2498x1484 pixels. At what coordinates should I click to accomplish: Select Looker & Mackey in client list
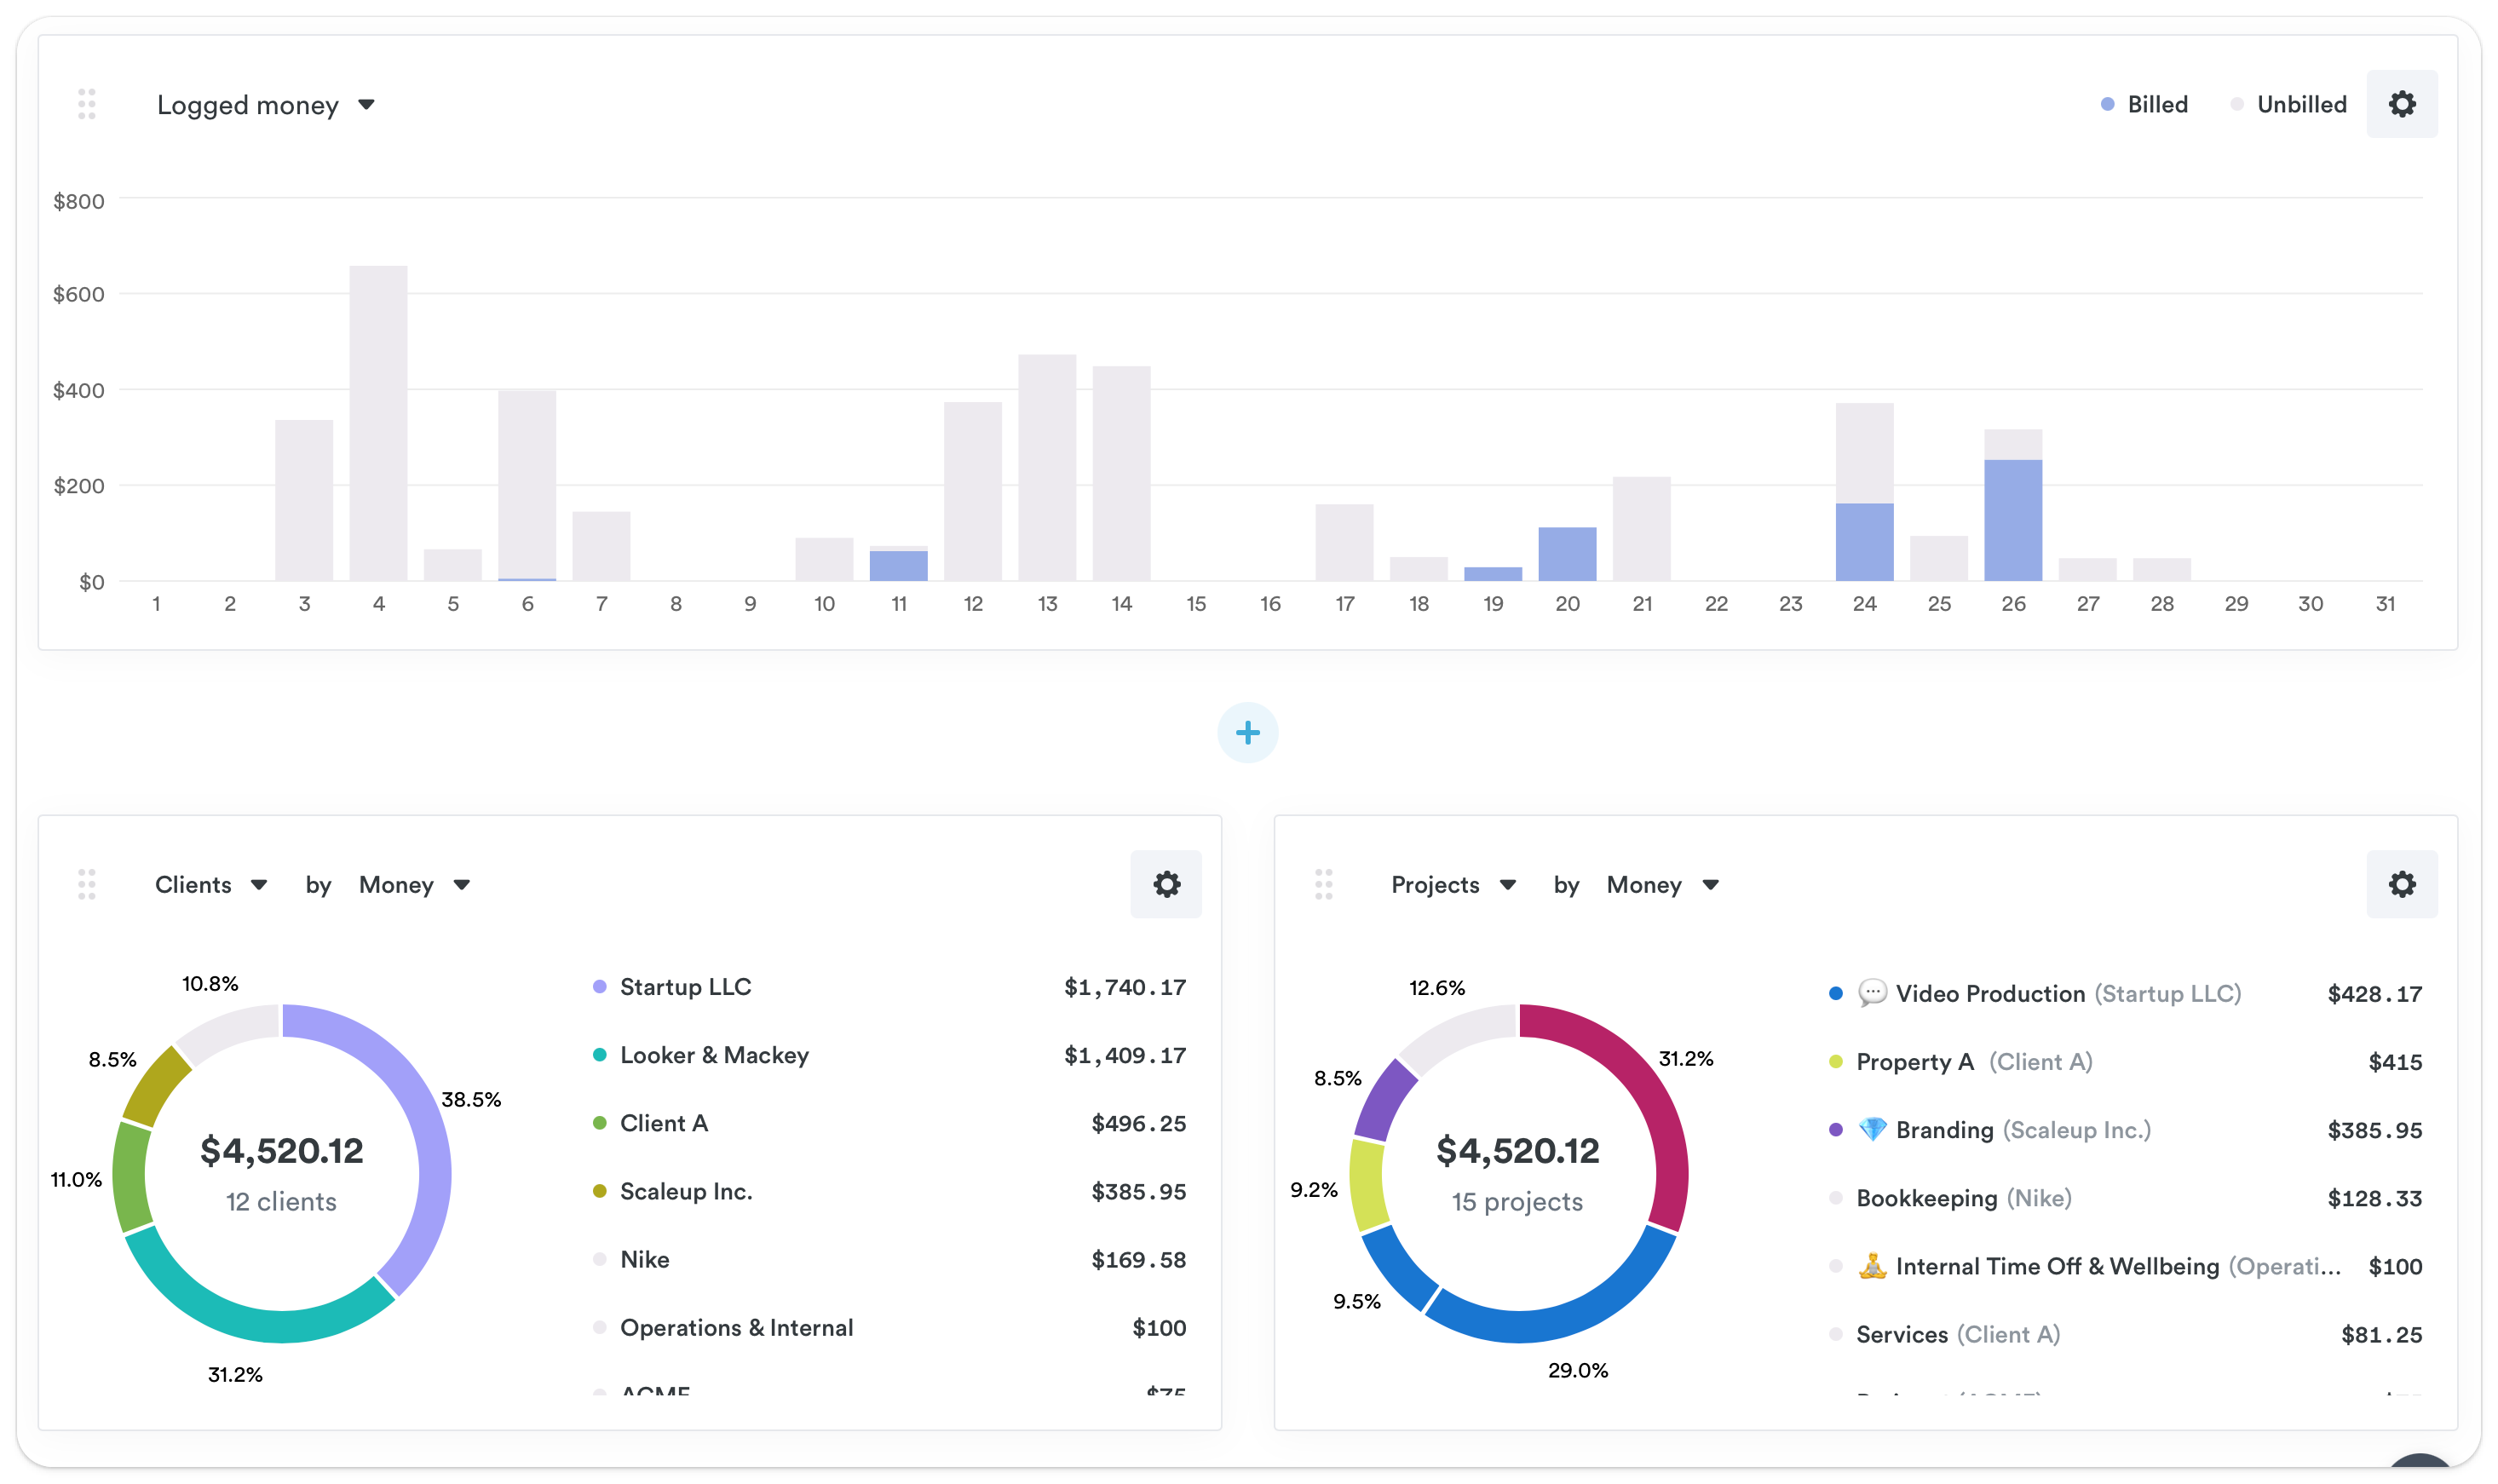[713, 1055]
